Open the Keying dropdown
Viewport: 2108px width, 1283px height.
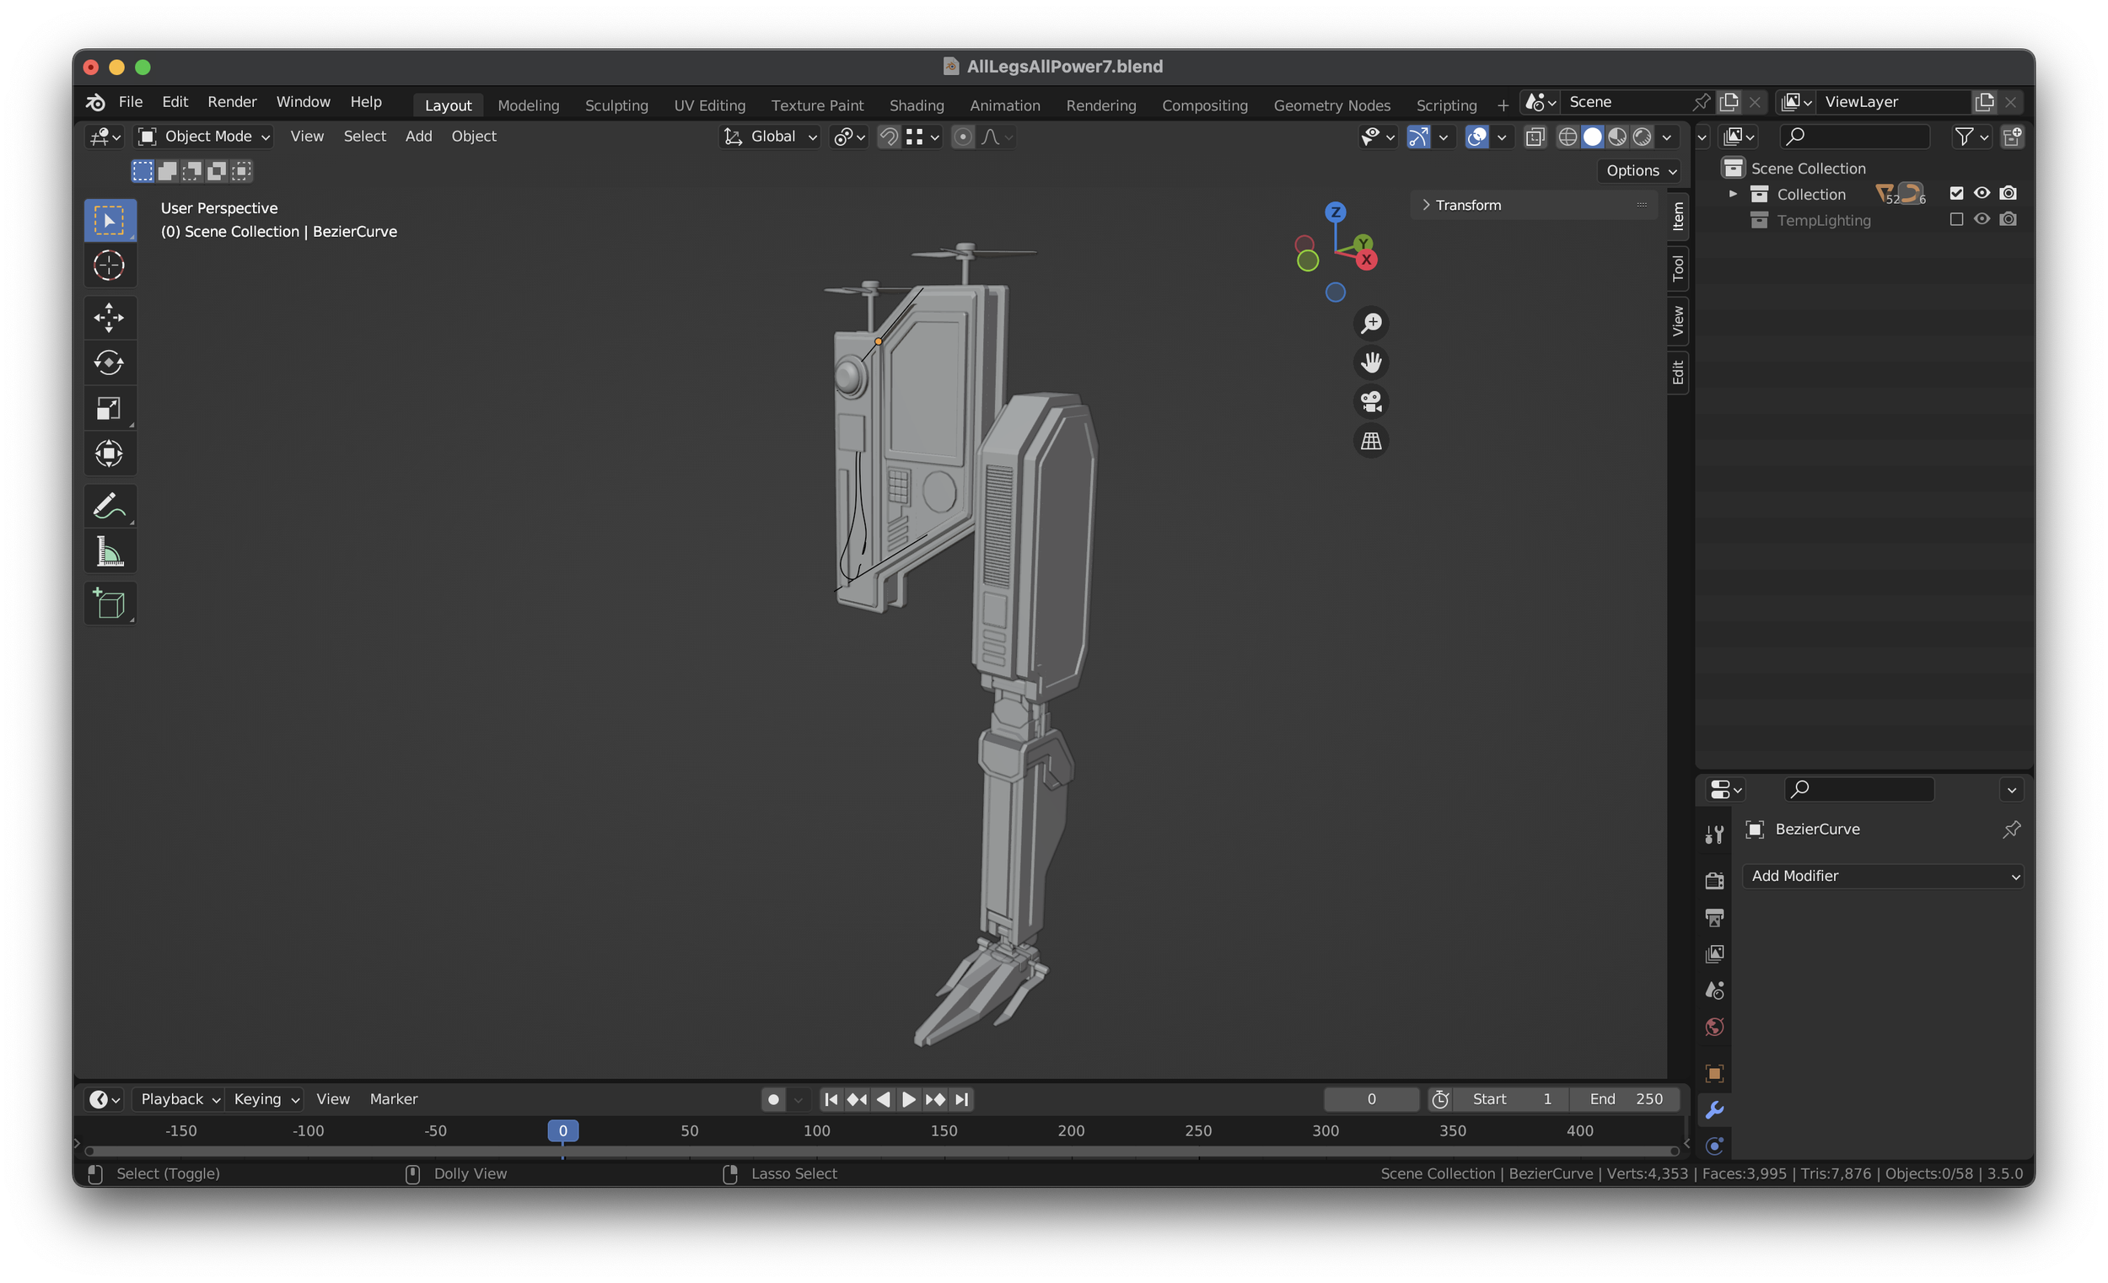[266, 1099]
